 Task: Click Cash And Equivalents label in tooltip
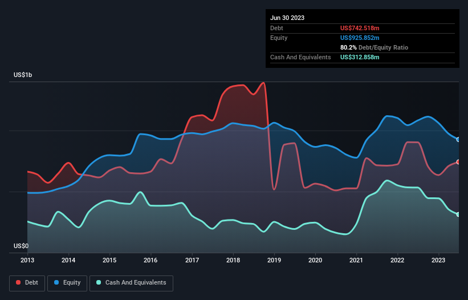pos(300,57)
